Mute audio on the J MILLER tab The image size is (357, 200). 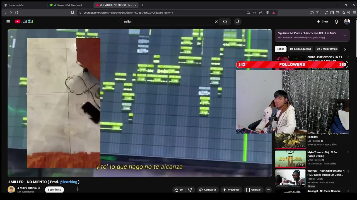(x=101, y=5)
